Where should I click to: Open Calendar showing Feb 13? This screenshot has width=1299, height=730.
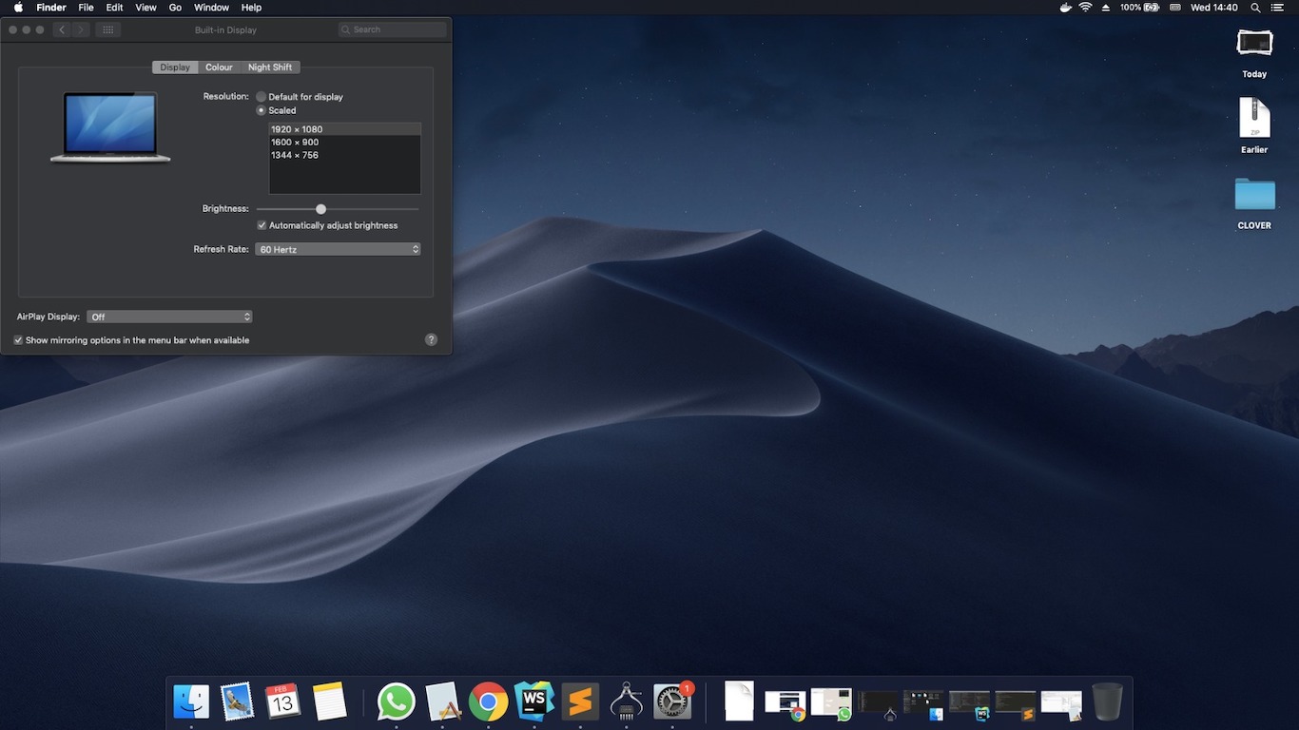pos(282,702)
